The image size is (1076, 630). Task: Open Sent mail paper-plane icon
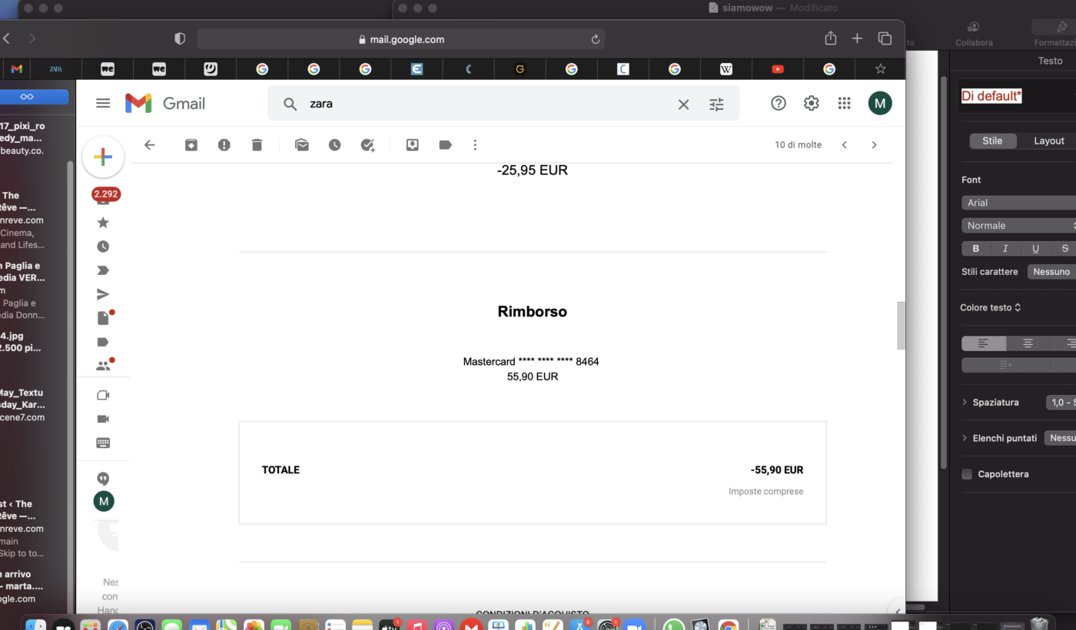103,294
